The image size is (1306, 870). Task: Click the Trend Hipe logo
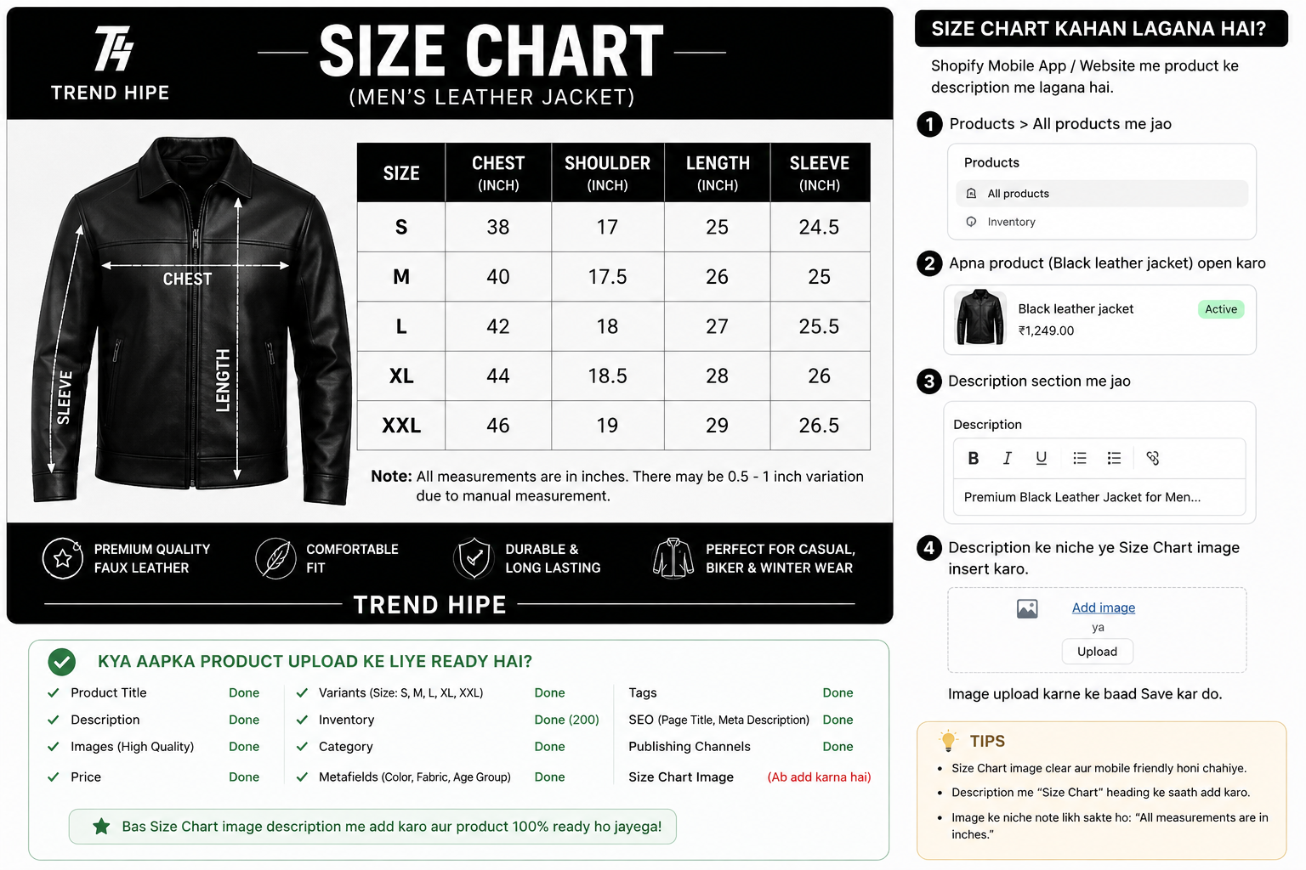111,63
